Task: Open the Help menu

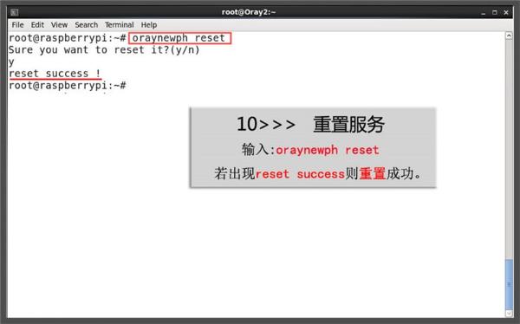Action: coord(149,25)
